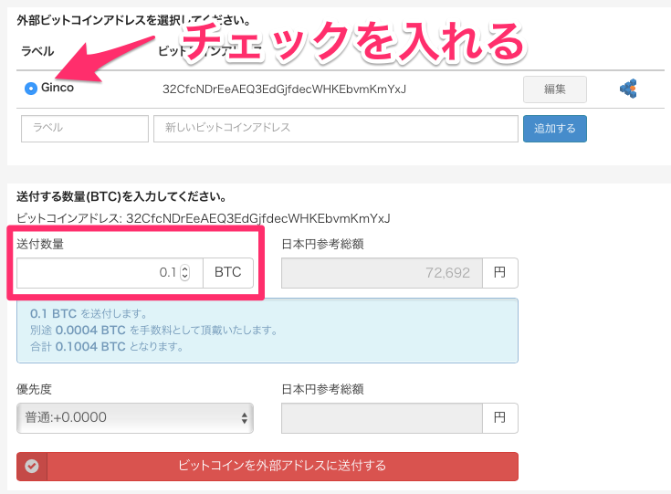
Task: Open the blockchain network icon beside 編集
Action: [x=627, y=89]
